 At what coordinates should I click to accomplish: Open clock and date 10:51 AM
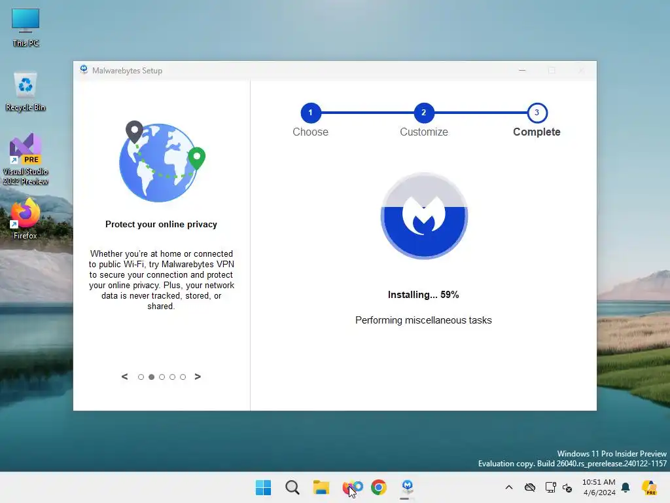click(599, 487)
